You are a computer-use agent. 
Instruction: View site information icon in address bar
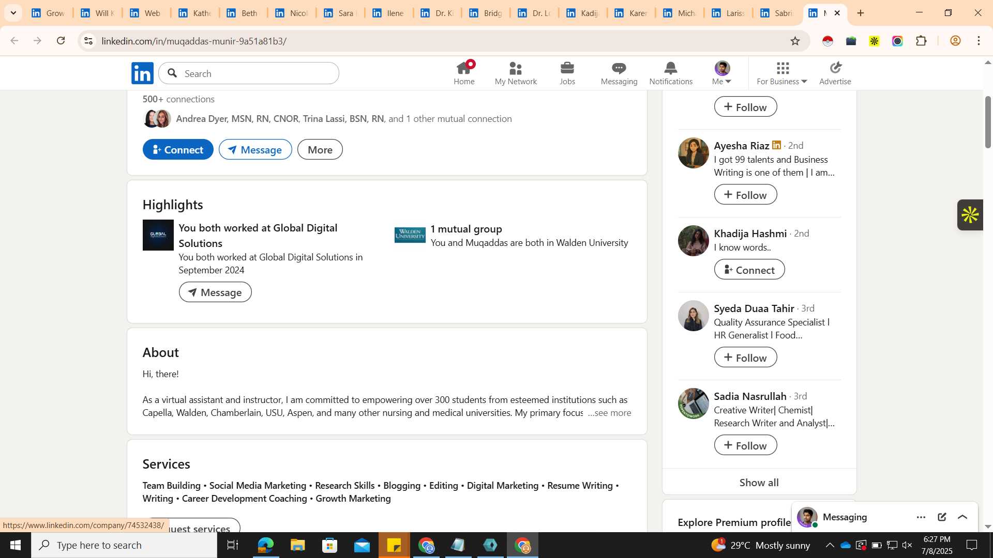point(88,41)
